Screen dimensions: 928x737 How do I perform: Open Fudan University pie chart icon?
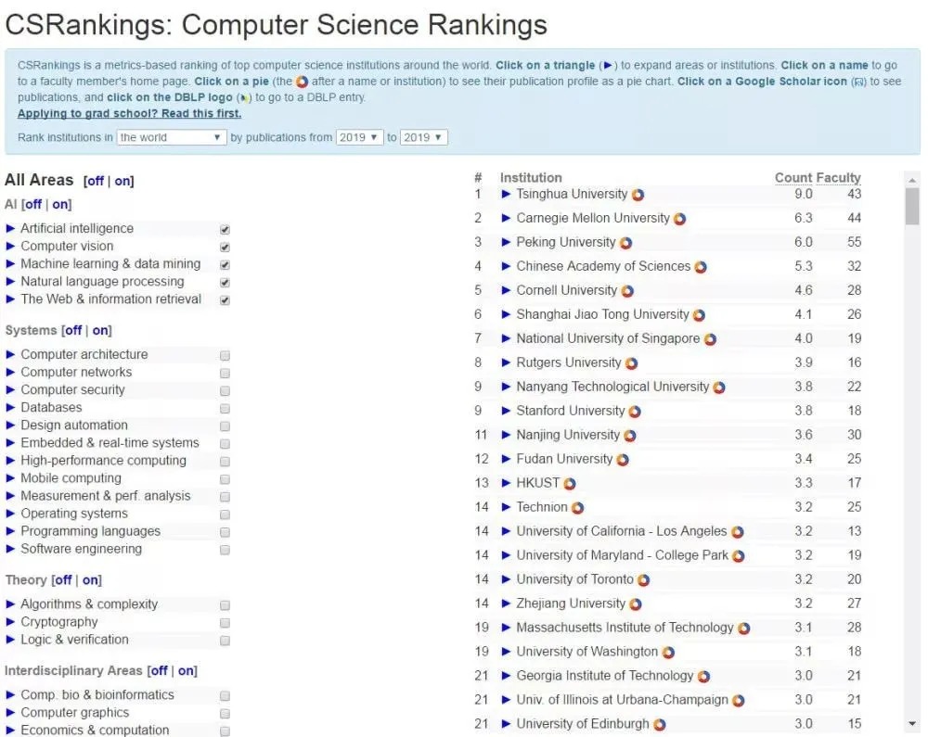[623, 460]
